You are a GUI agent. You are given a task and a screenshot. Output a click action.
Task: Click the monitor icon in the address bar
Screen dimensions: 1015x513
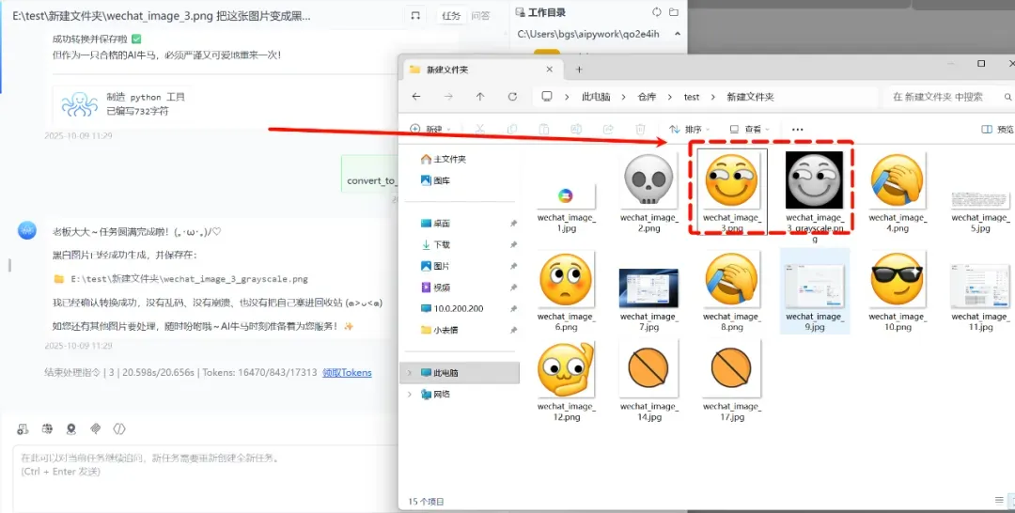[x=547, y=97]
